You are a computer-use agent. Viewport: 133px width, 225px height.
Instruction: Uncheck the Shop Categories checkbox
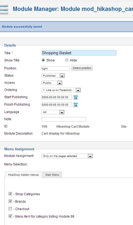coord(10,194)
